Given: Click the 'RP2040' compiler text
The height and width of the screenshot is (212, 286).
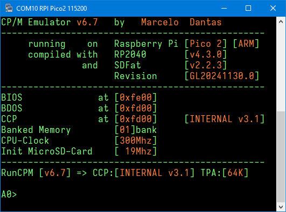Looking at the screenshot, I should tap(130, 54).
